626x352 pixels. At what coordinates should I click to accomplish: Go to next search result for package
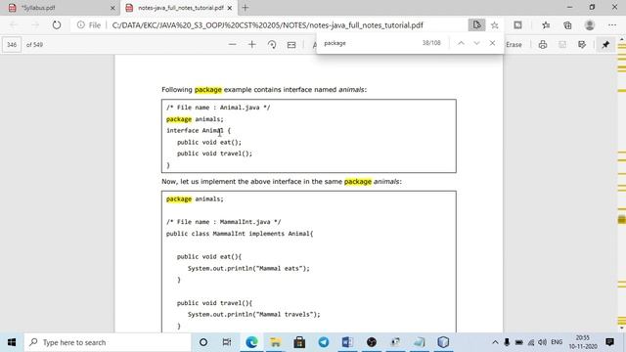click(x=476, y=43)
